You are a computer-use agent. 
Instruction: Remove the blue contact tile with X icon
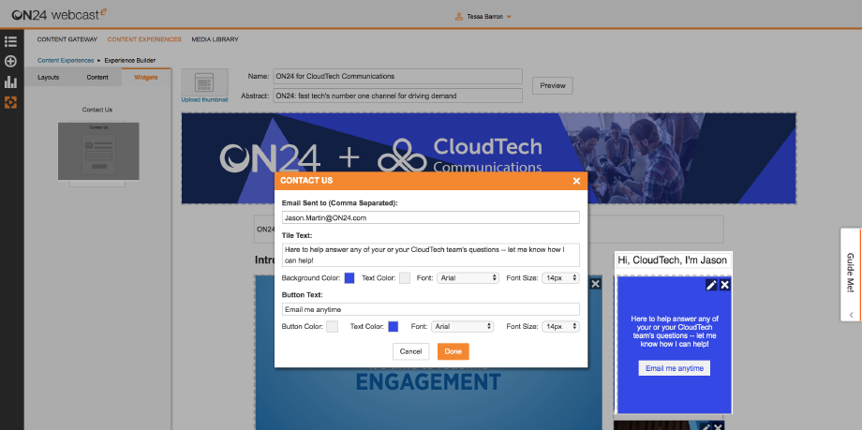[725, 284]
